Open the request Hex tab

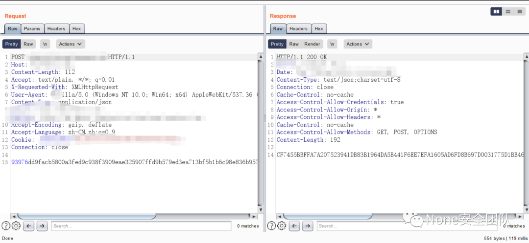click(x=76, y=29)
